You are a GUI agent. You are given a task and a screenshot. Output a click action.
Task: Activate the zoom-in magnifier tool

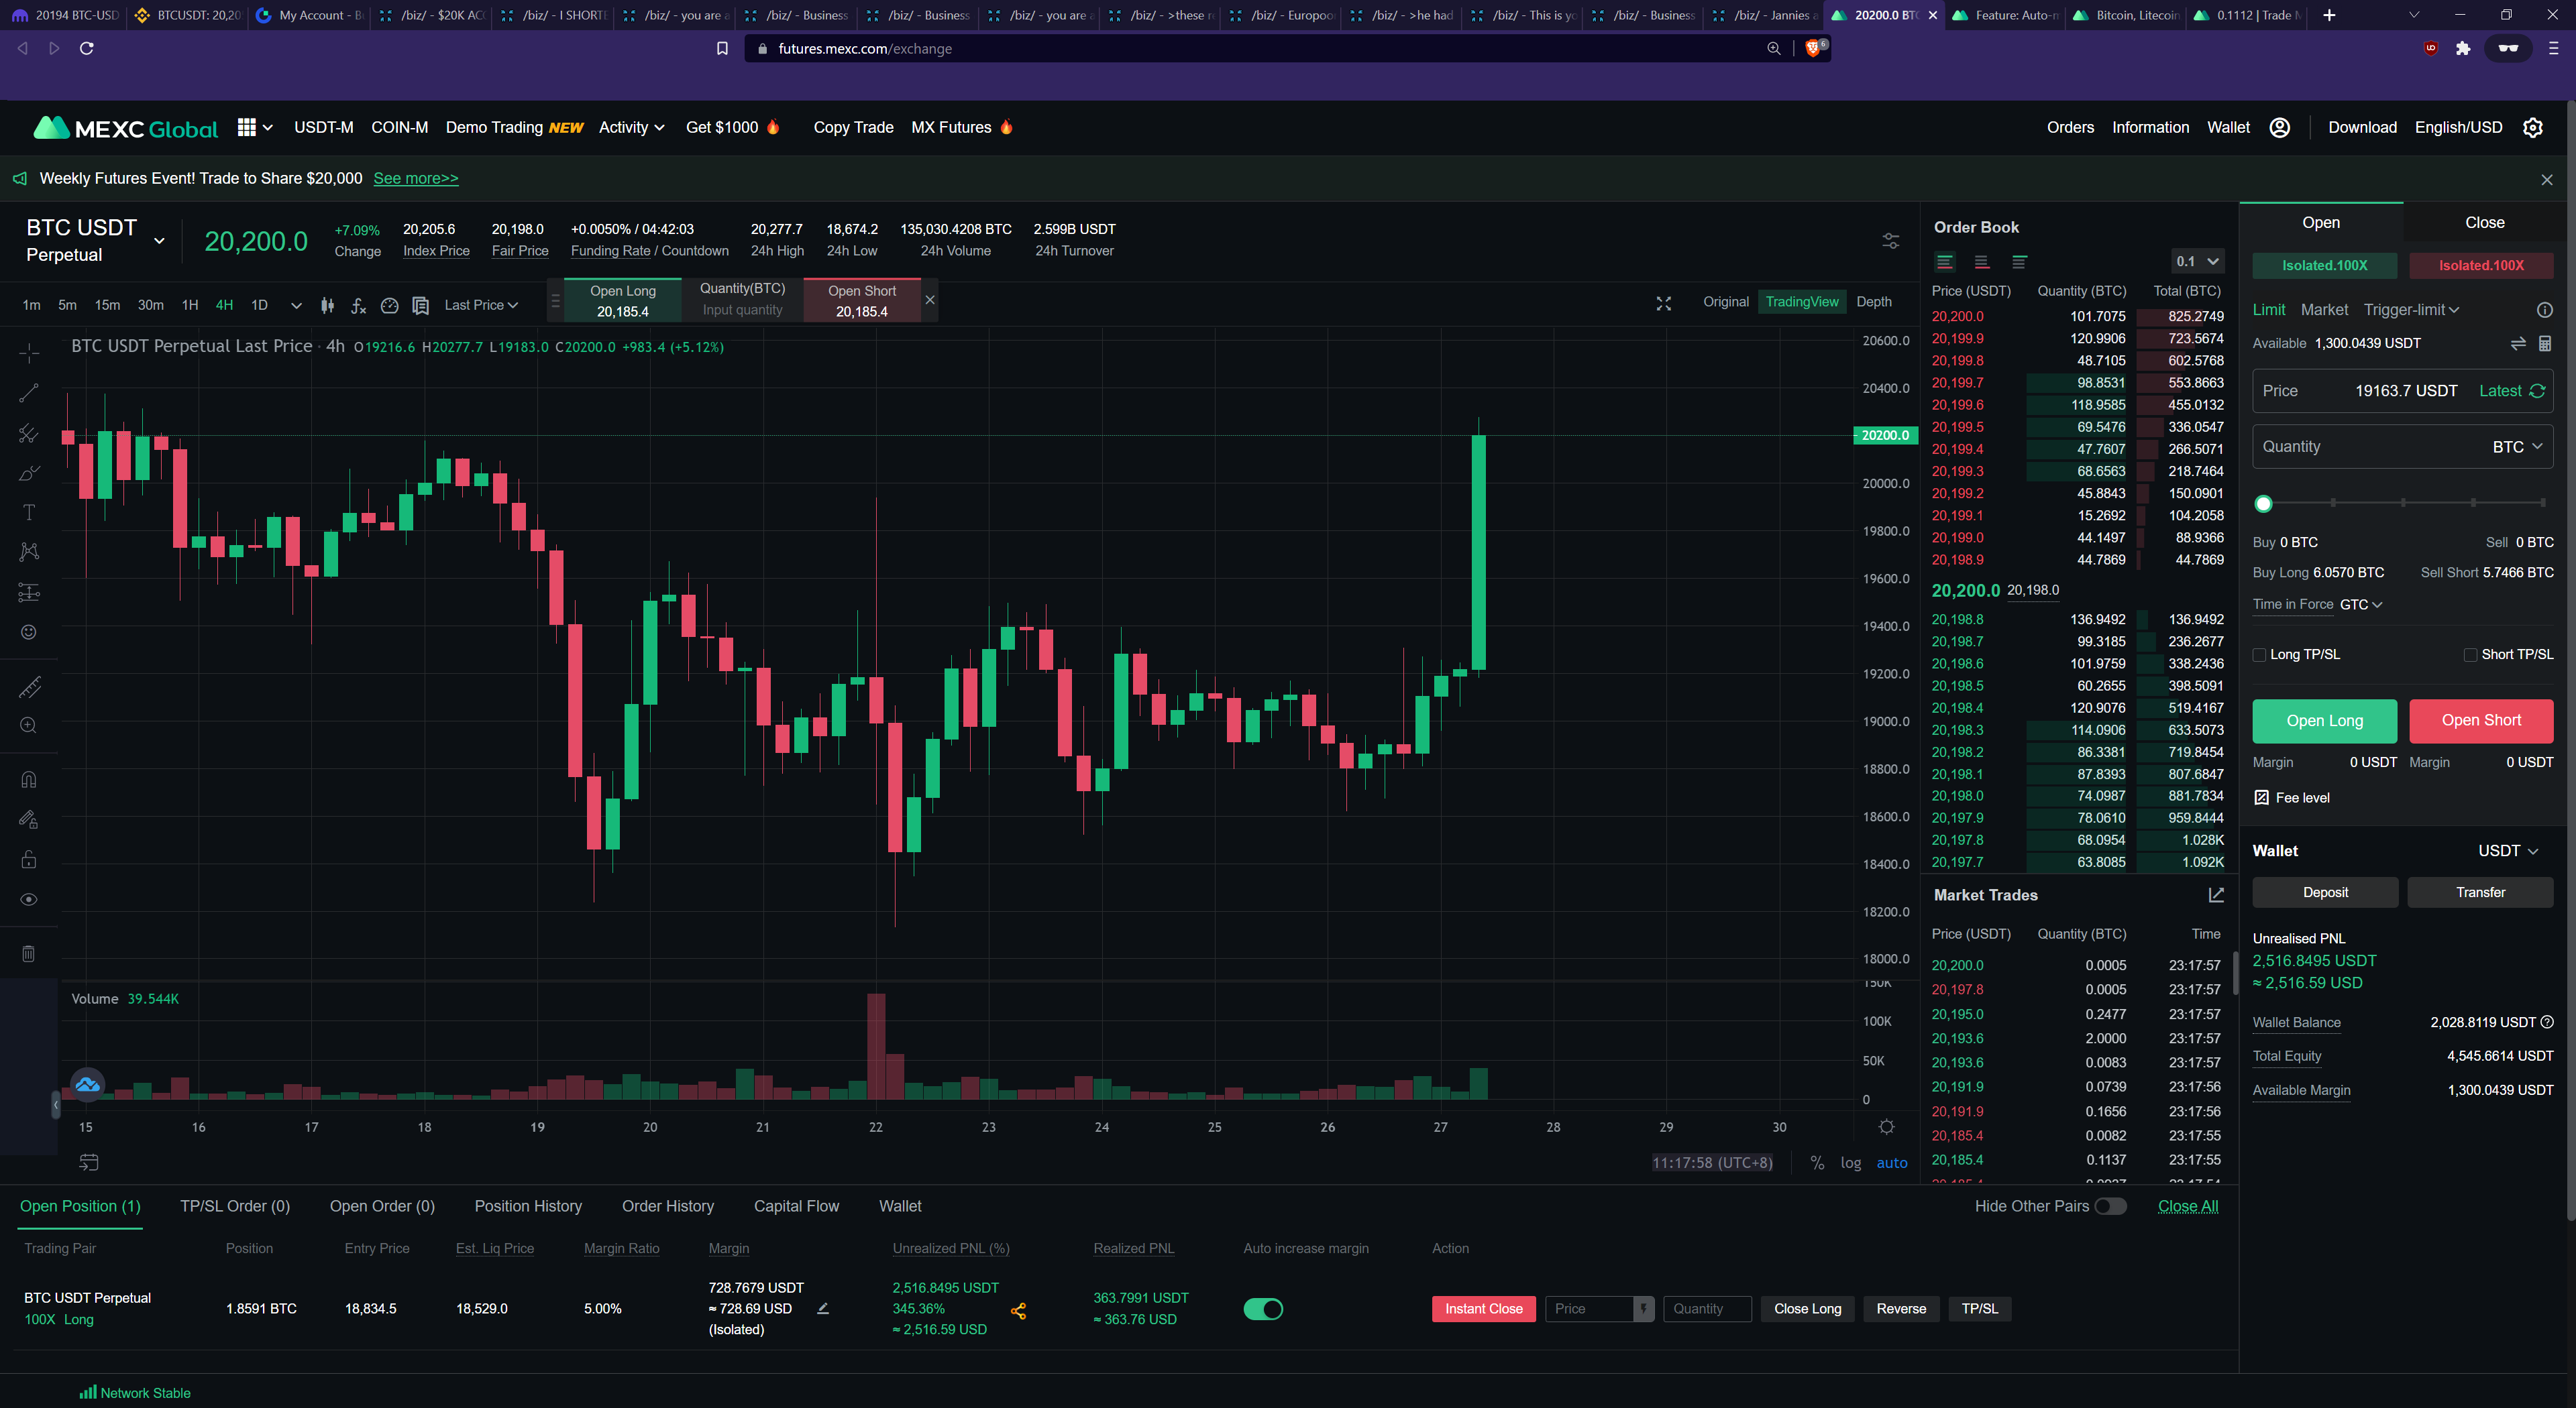(29, 725)
